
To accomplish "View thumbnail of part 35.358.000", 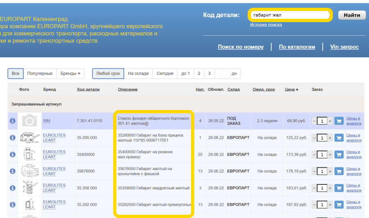I will [x=30, y=188].
